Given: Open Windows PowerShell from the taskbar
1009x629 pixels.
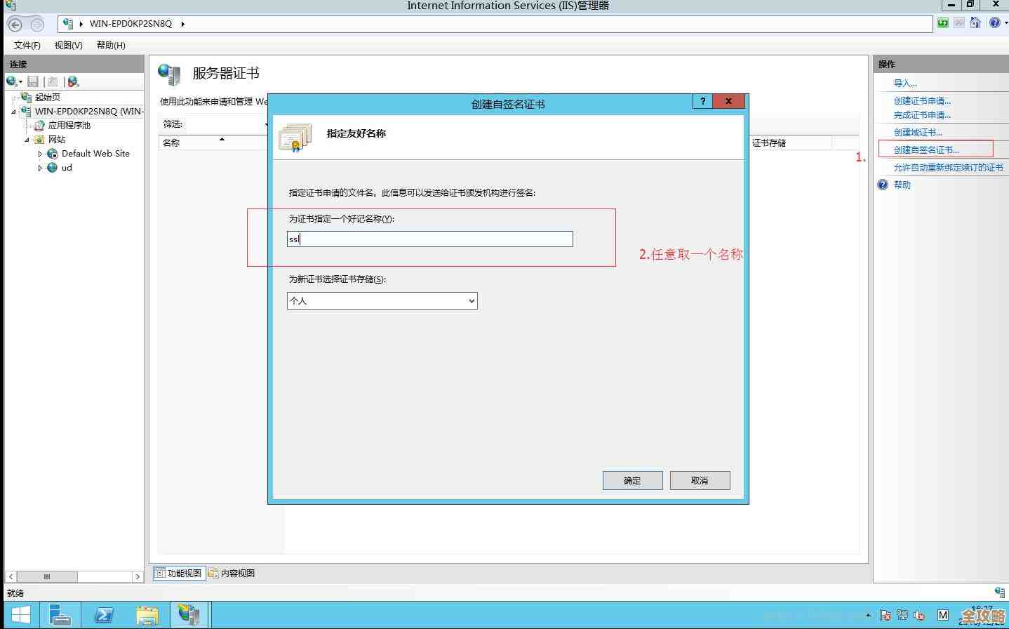Looking at the screenshot, I should [x=104, y=615].
